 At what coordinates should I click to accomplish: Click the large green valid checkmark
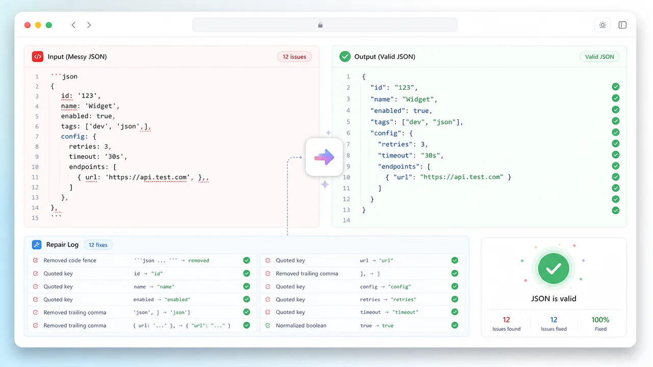[554, 269]
